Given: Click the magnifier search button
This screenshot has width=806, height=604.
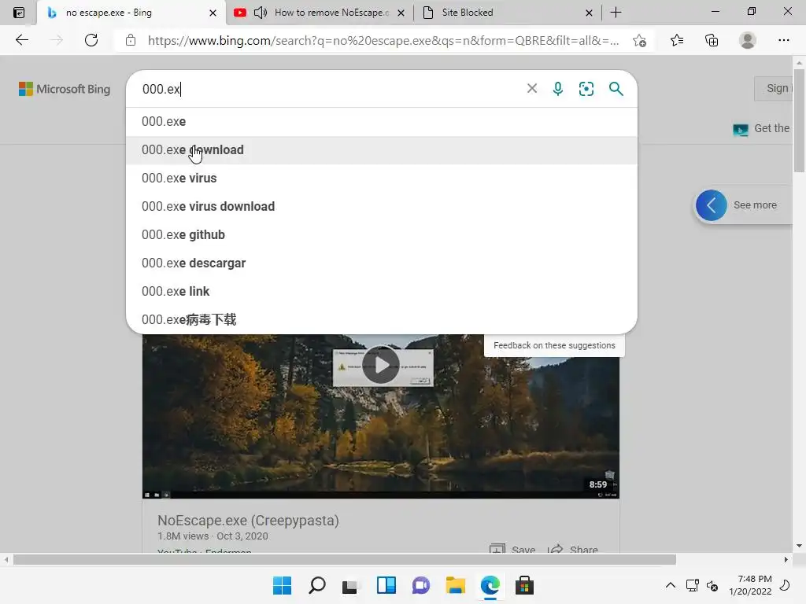Looking at the screenshot, I should [x=616, y=88].
